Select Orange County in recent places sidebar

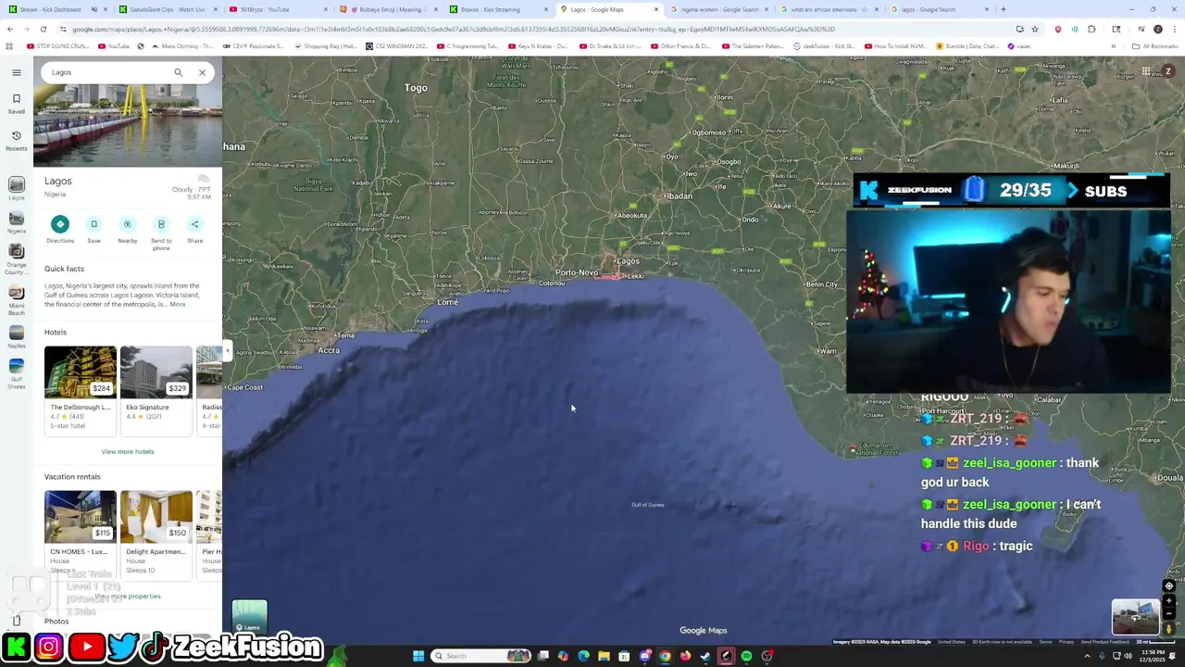(17, 259)
